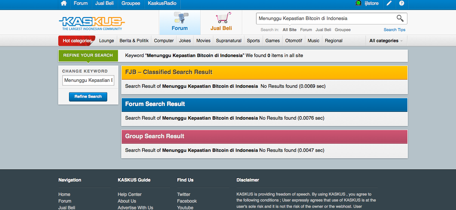456x210 pixels.
Task: Open the Sports category
Action: (x=253, y=41)
